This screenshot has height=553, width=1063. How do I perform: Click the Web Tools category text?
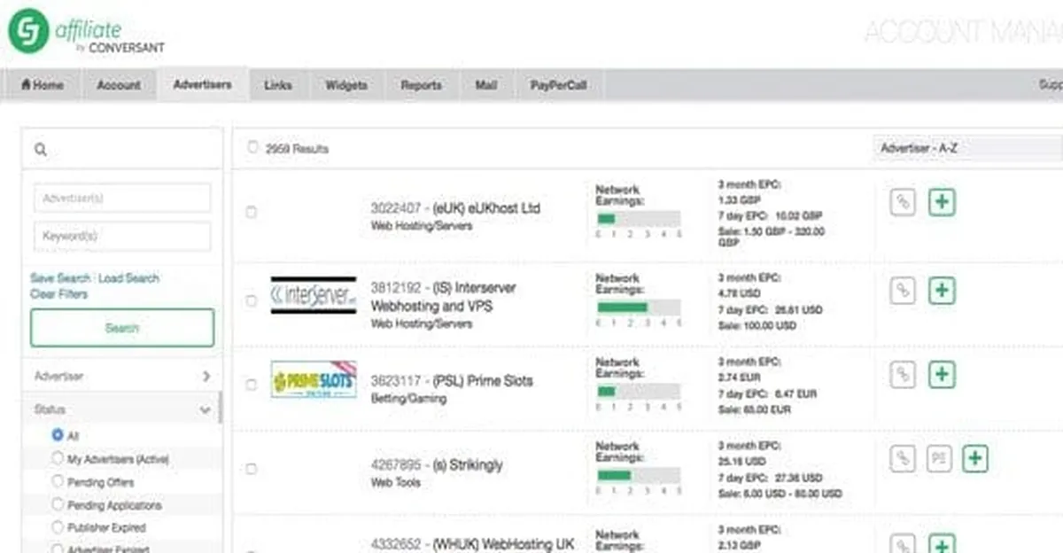(x=395, y=483)
